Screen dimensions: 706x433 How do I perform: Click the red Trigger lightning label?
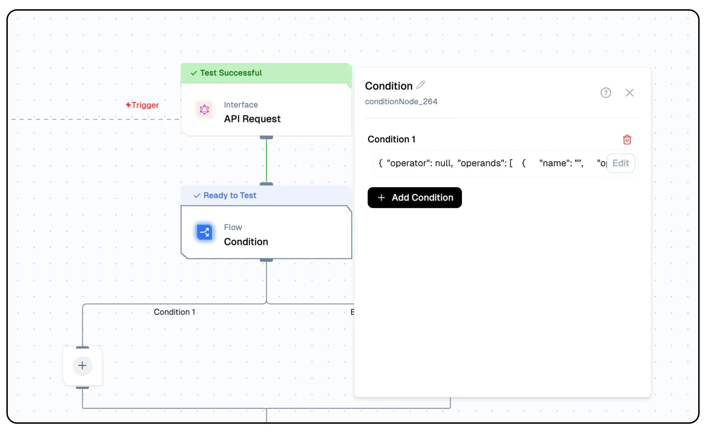(142, 105)
